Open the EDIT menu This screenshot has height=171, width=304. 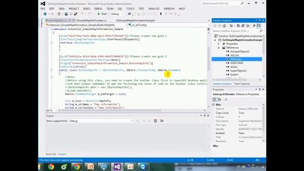click(x=52, y=9)
